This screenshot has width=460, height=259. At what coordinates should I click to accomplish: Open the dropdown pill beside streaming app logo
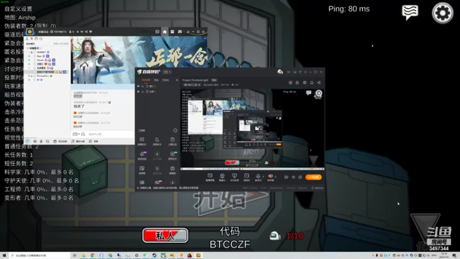click(x=167, y=72)
